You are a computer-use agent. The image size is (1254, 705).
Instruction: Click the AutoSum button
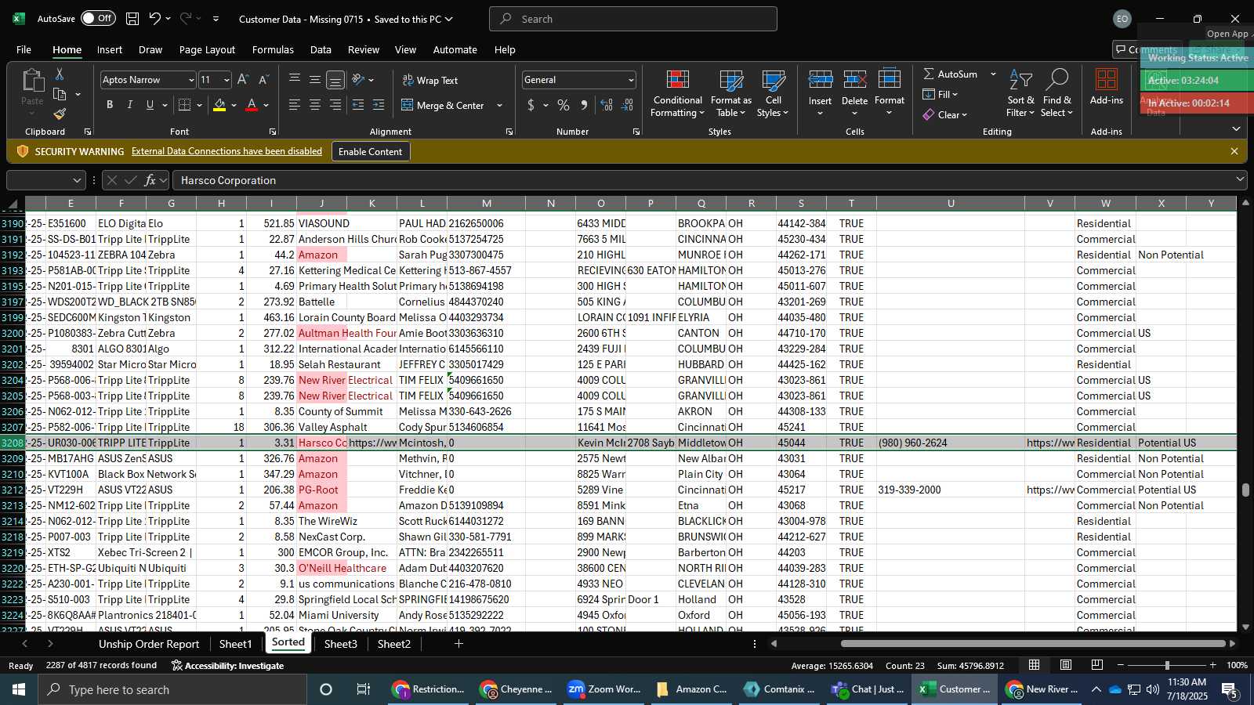pos(950,74)
